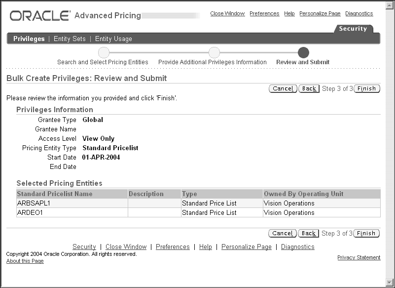
Task: Click the vertical scrollbar track
Action: tap(389, 144)
